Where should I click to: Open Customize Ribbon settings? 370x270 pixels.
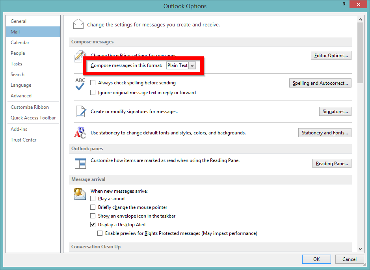pos(33,107)
